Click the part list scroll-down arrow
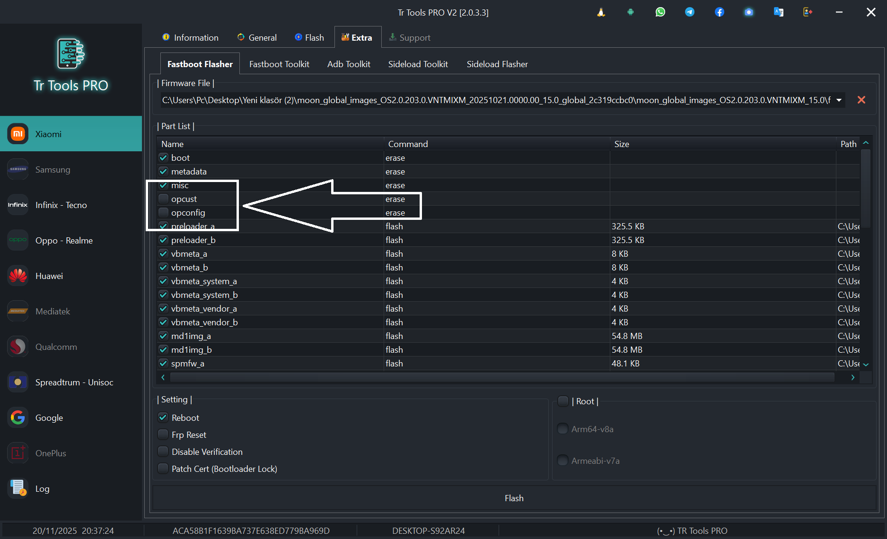This screenshot has height=539, width=887. pyautogui.click(x=866, y=365)
